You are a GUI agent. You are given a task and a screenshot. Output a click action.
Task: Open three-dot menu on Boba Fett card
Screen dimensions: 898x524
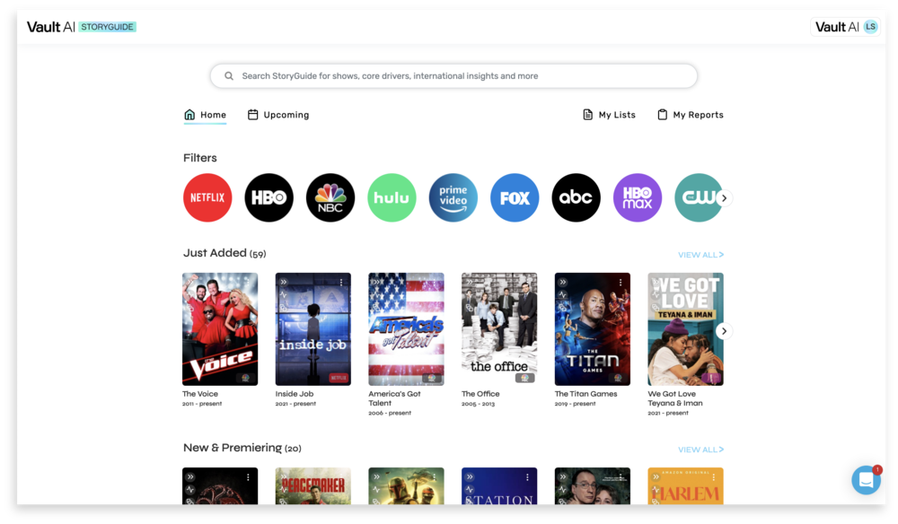pyautogui.click(x=434, y=477)
